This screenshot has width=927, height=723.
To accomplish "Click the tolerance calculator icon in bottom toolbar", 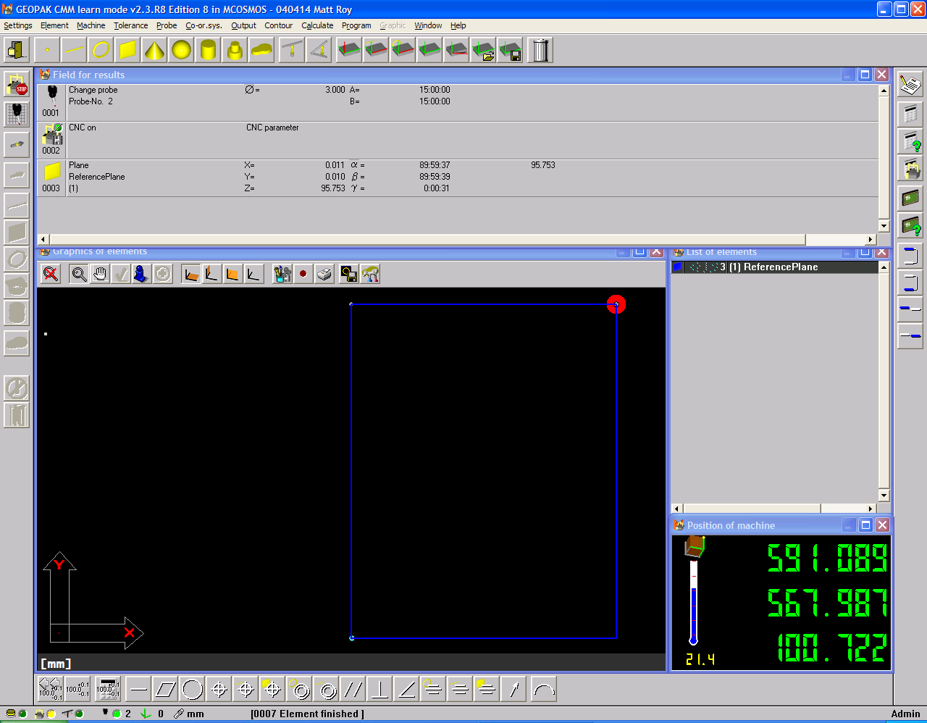I will point(108,689).
